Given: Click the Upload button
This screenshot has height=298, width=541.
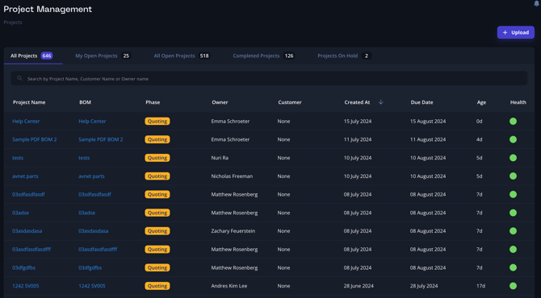Looking at the screenshot, I should tap(515, 32).
